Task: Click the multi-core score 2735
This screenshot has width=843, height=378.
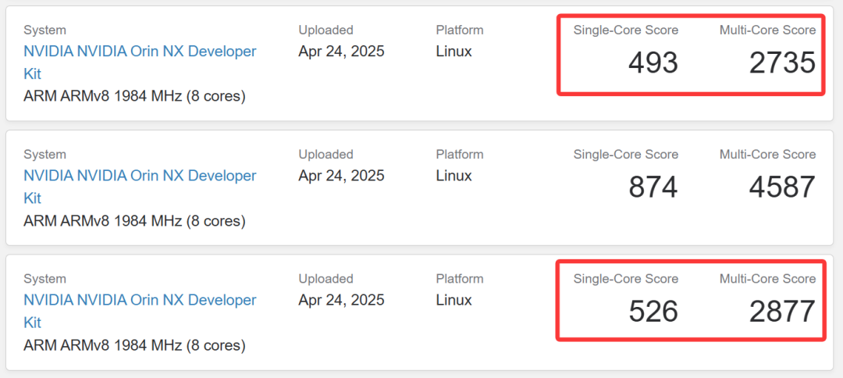Action: click(783, 63)
